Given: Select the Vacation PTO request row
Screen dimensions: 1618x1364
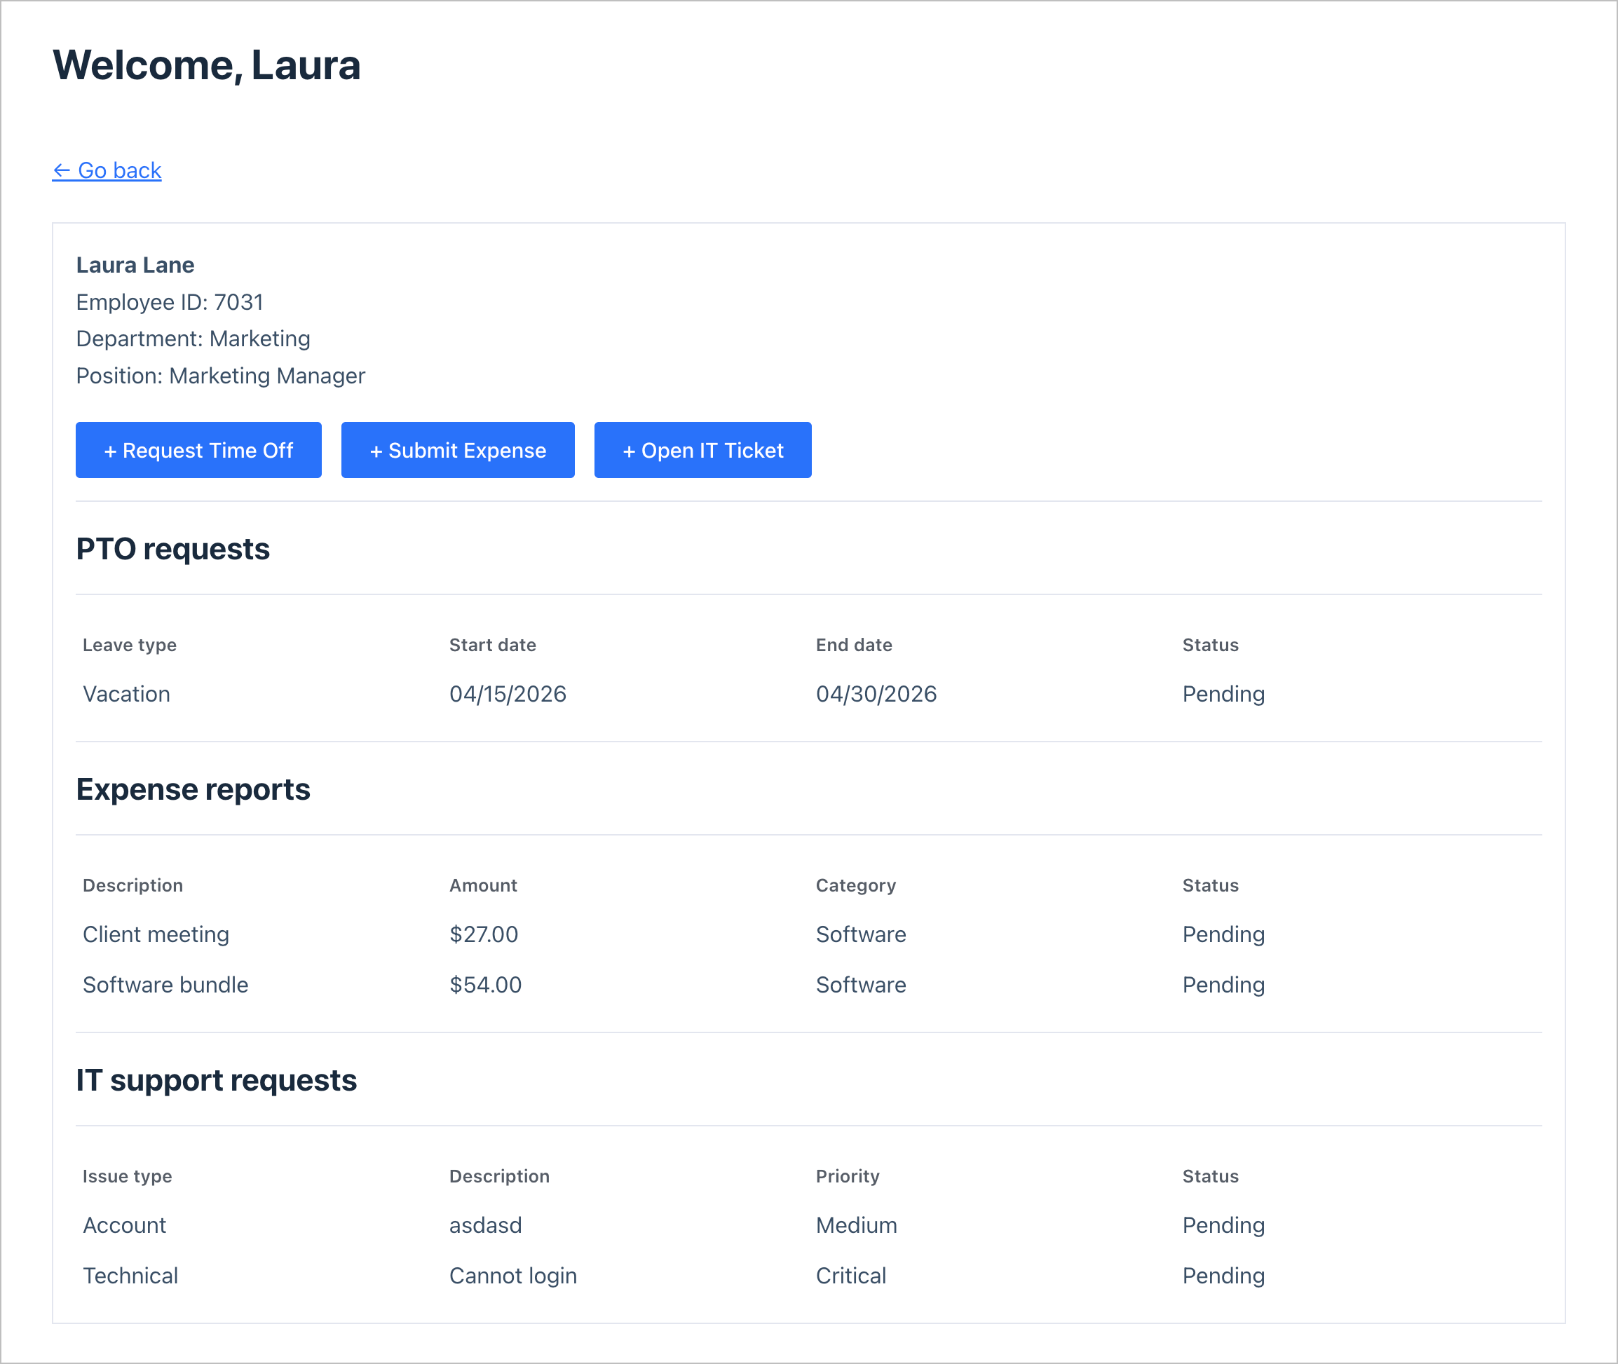Looking at the screenshot, I should (126, 694).
